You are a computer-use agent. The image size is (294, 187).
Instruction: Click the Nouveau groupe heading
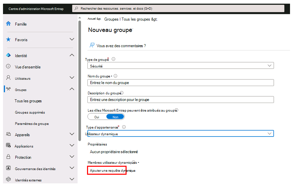tap(110, 30)
